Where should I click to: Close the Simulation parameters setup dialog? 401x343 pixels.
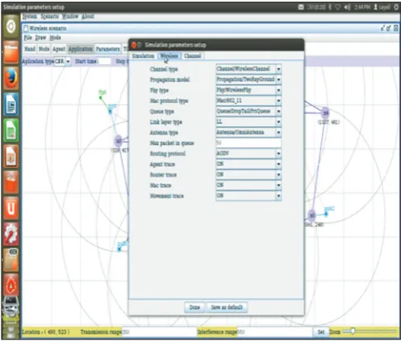tap(134, 45)
